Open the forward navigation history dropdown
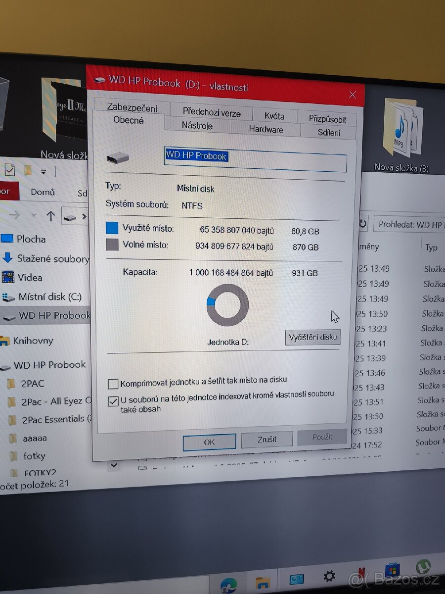 click(34, 215)
